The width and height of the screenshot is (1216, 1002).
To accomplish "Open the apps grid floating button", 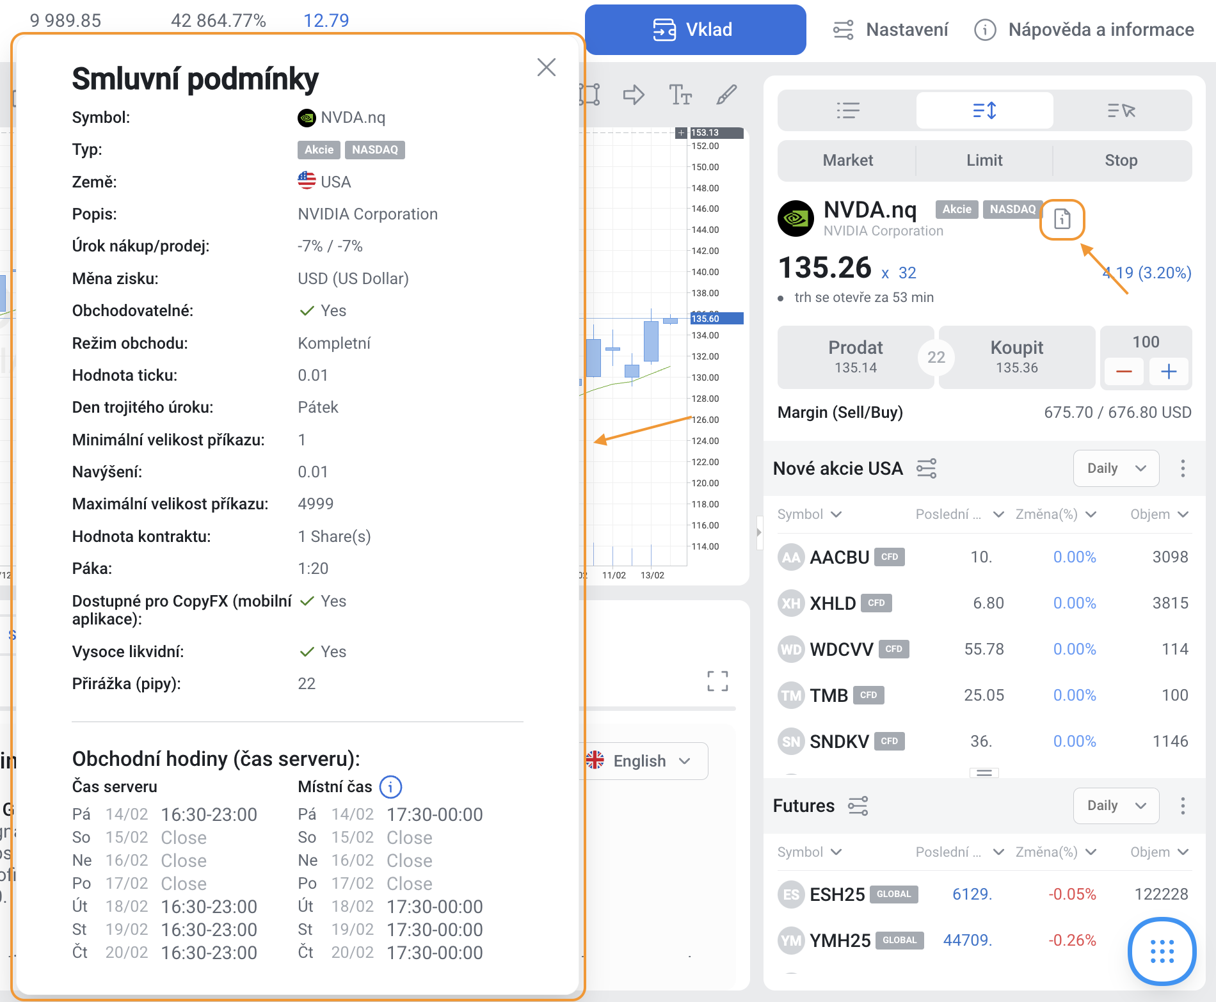I will pyautogui.click(x=1162, y=951).
